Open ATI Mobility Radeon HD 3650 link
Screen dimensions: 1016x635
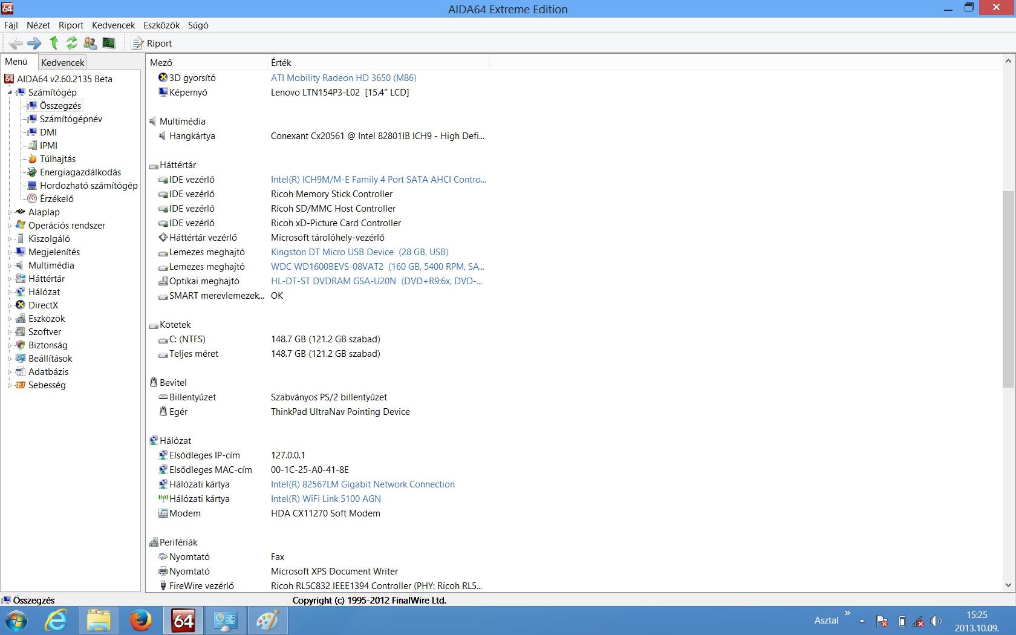click(344, 78)
